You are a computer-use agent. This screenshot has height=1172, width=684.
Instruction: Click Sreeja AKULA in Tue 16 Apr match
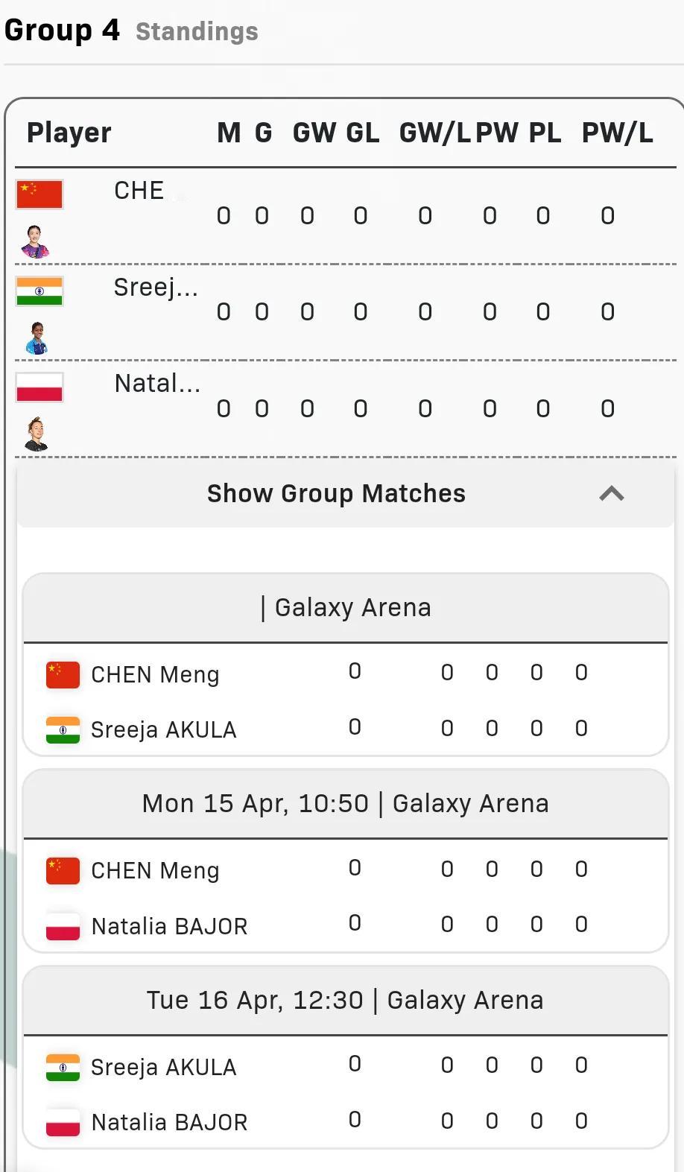[x=163, y=1067]
